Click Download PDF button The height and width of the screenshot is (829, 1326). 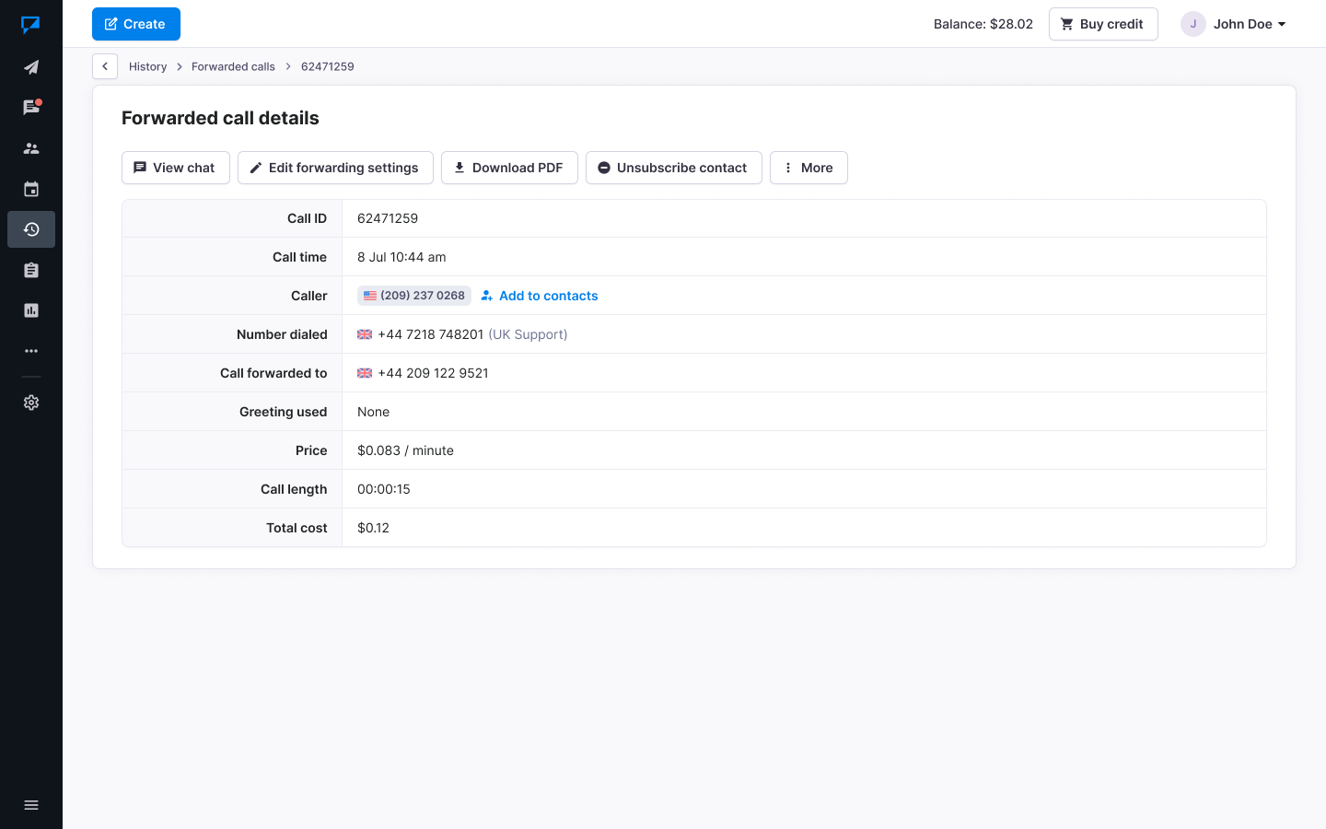pyautogui.click(x=509, y=168)
